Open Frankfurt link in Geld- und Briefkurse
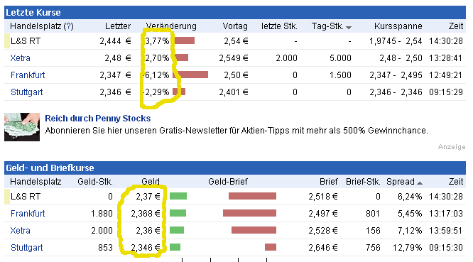This screenshot has height=262, width=473. pyautogui.click(x=28, y=214)
